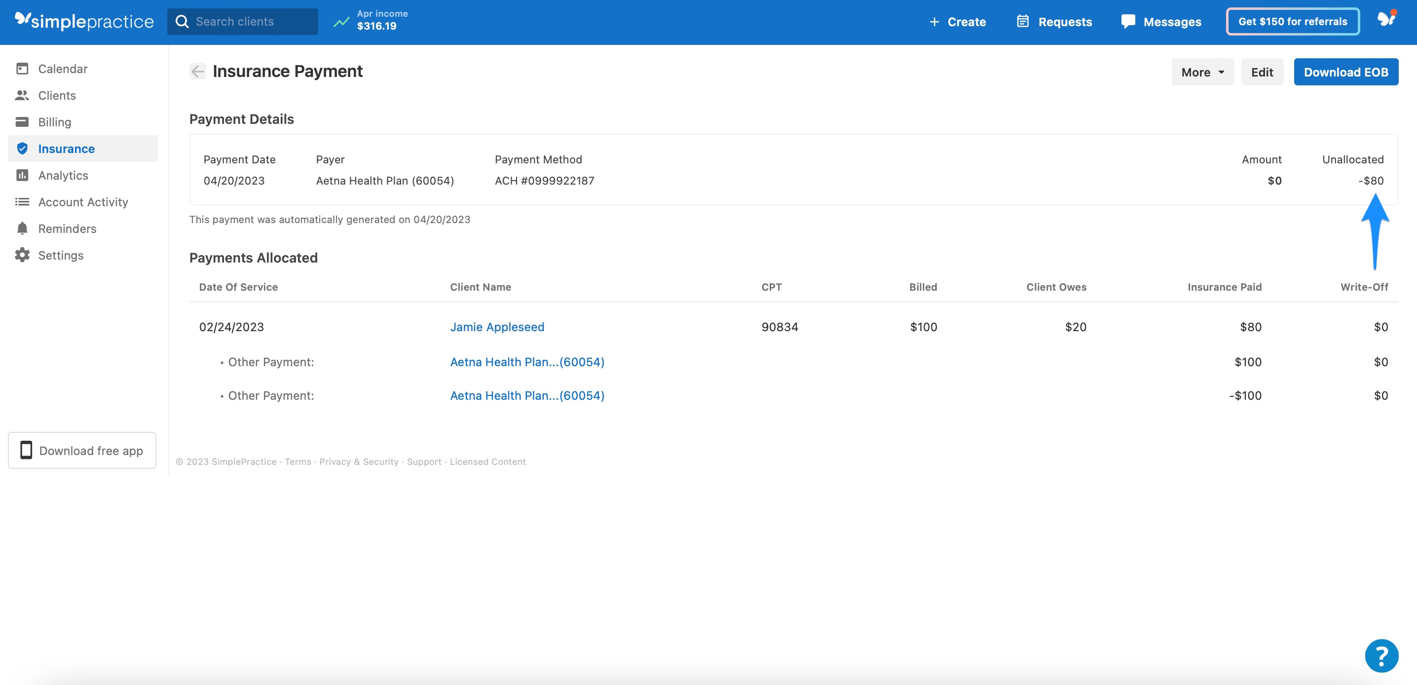
Task: Click the Licensed Content footer link
Action: pos(487,461)
